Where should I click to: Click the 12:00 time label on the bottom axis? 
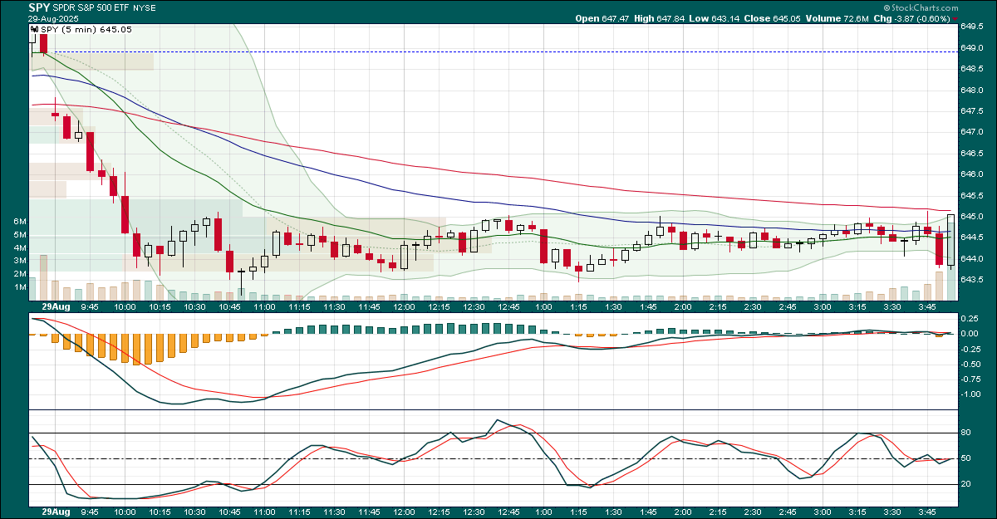point(404,514)
